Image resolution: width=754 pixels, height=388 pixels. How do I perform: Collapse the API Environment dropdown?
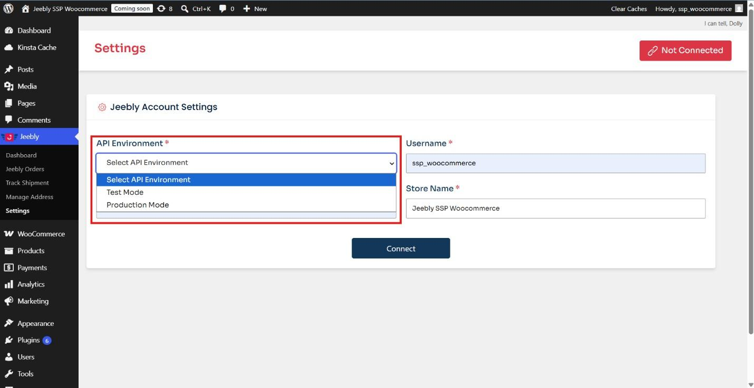(x=246, y=163)
